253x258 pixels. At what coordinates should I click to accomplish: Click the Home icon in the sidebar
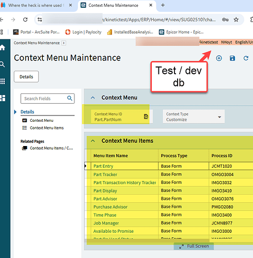pos(3,47)
